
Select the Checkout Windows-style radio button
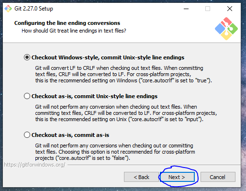27,57
